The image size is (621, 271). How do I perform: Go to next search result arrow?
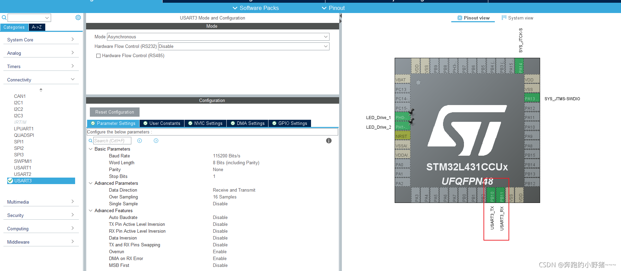pyautogui.click(x=156, y=141)
